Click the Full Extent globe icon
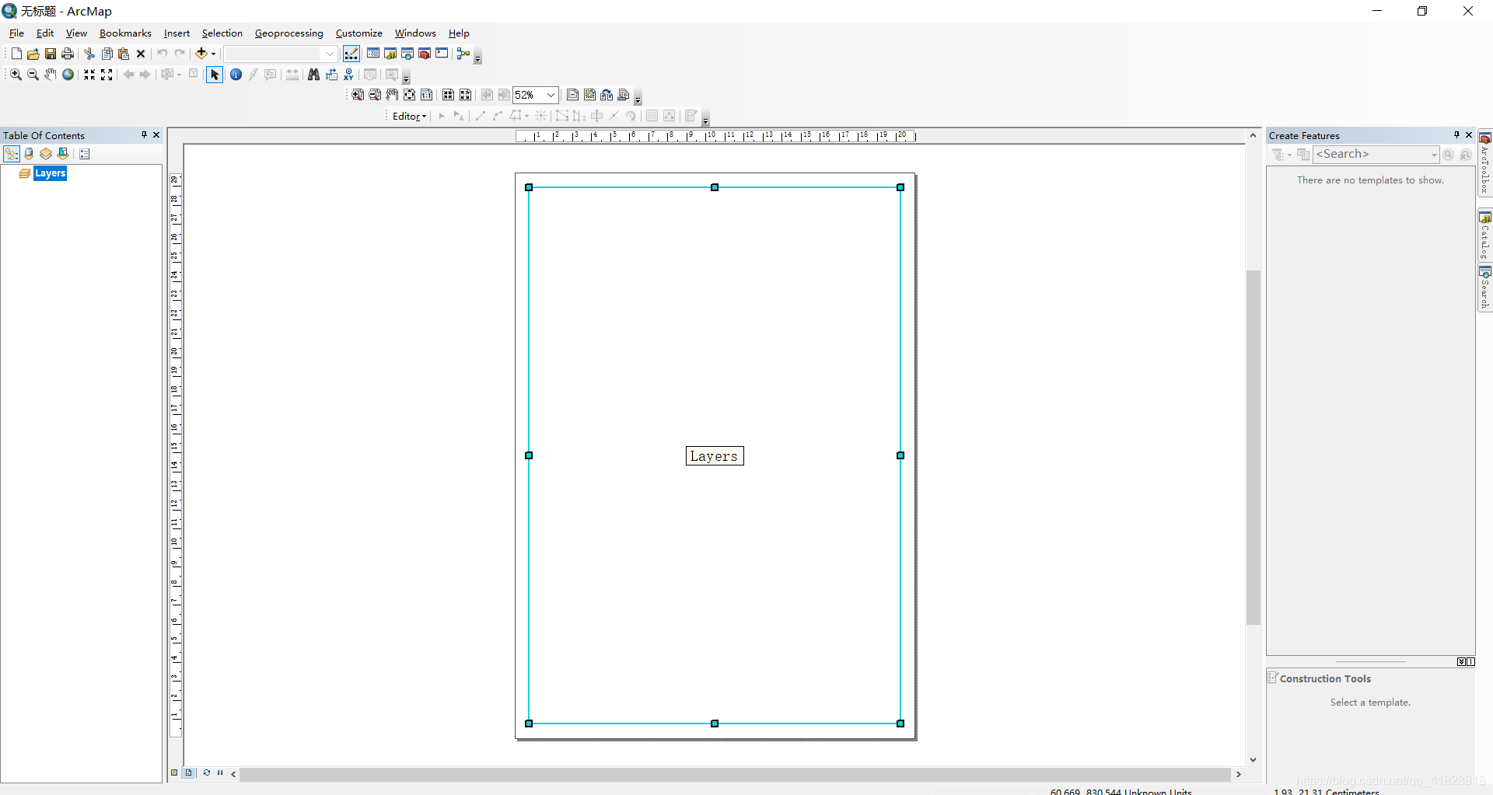The image size is (1493, 795). [x=68, y=75]
